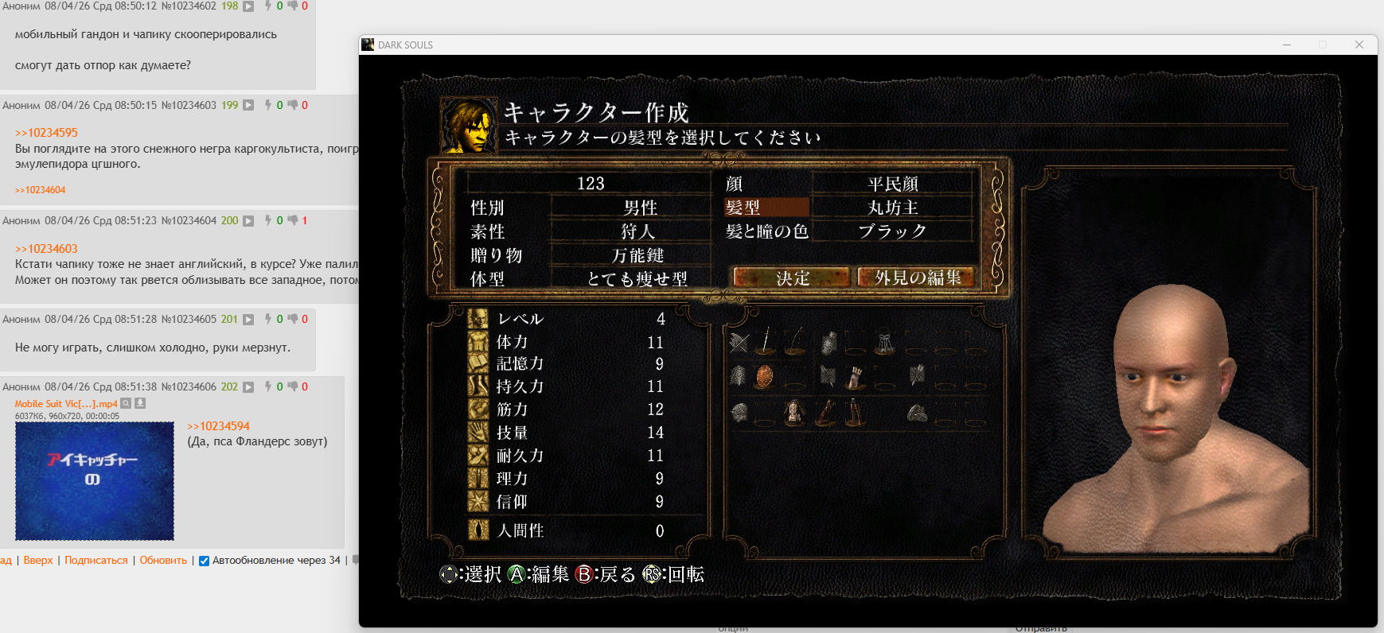Image resolution: width=1384 pixels, height=633 pixels.
Task: Click thumbs-down icon on post №10234606
Action: pos(293,386)
